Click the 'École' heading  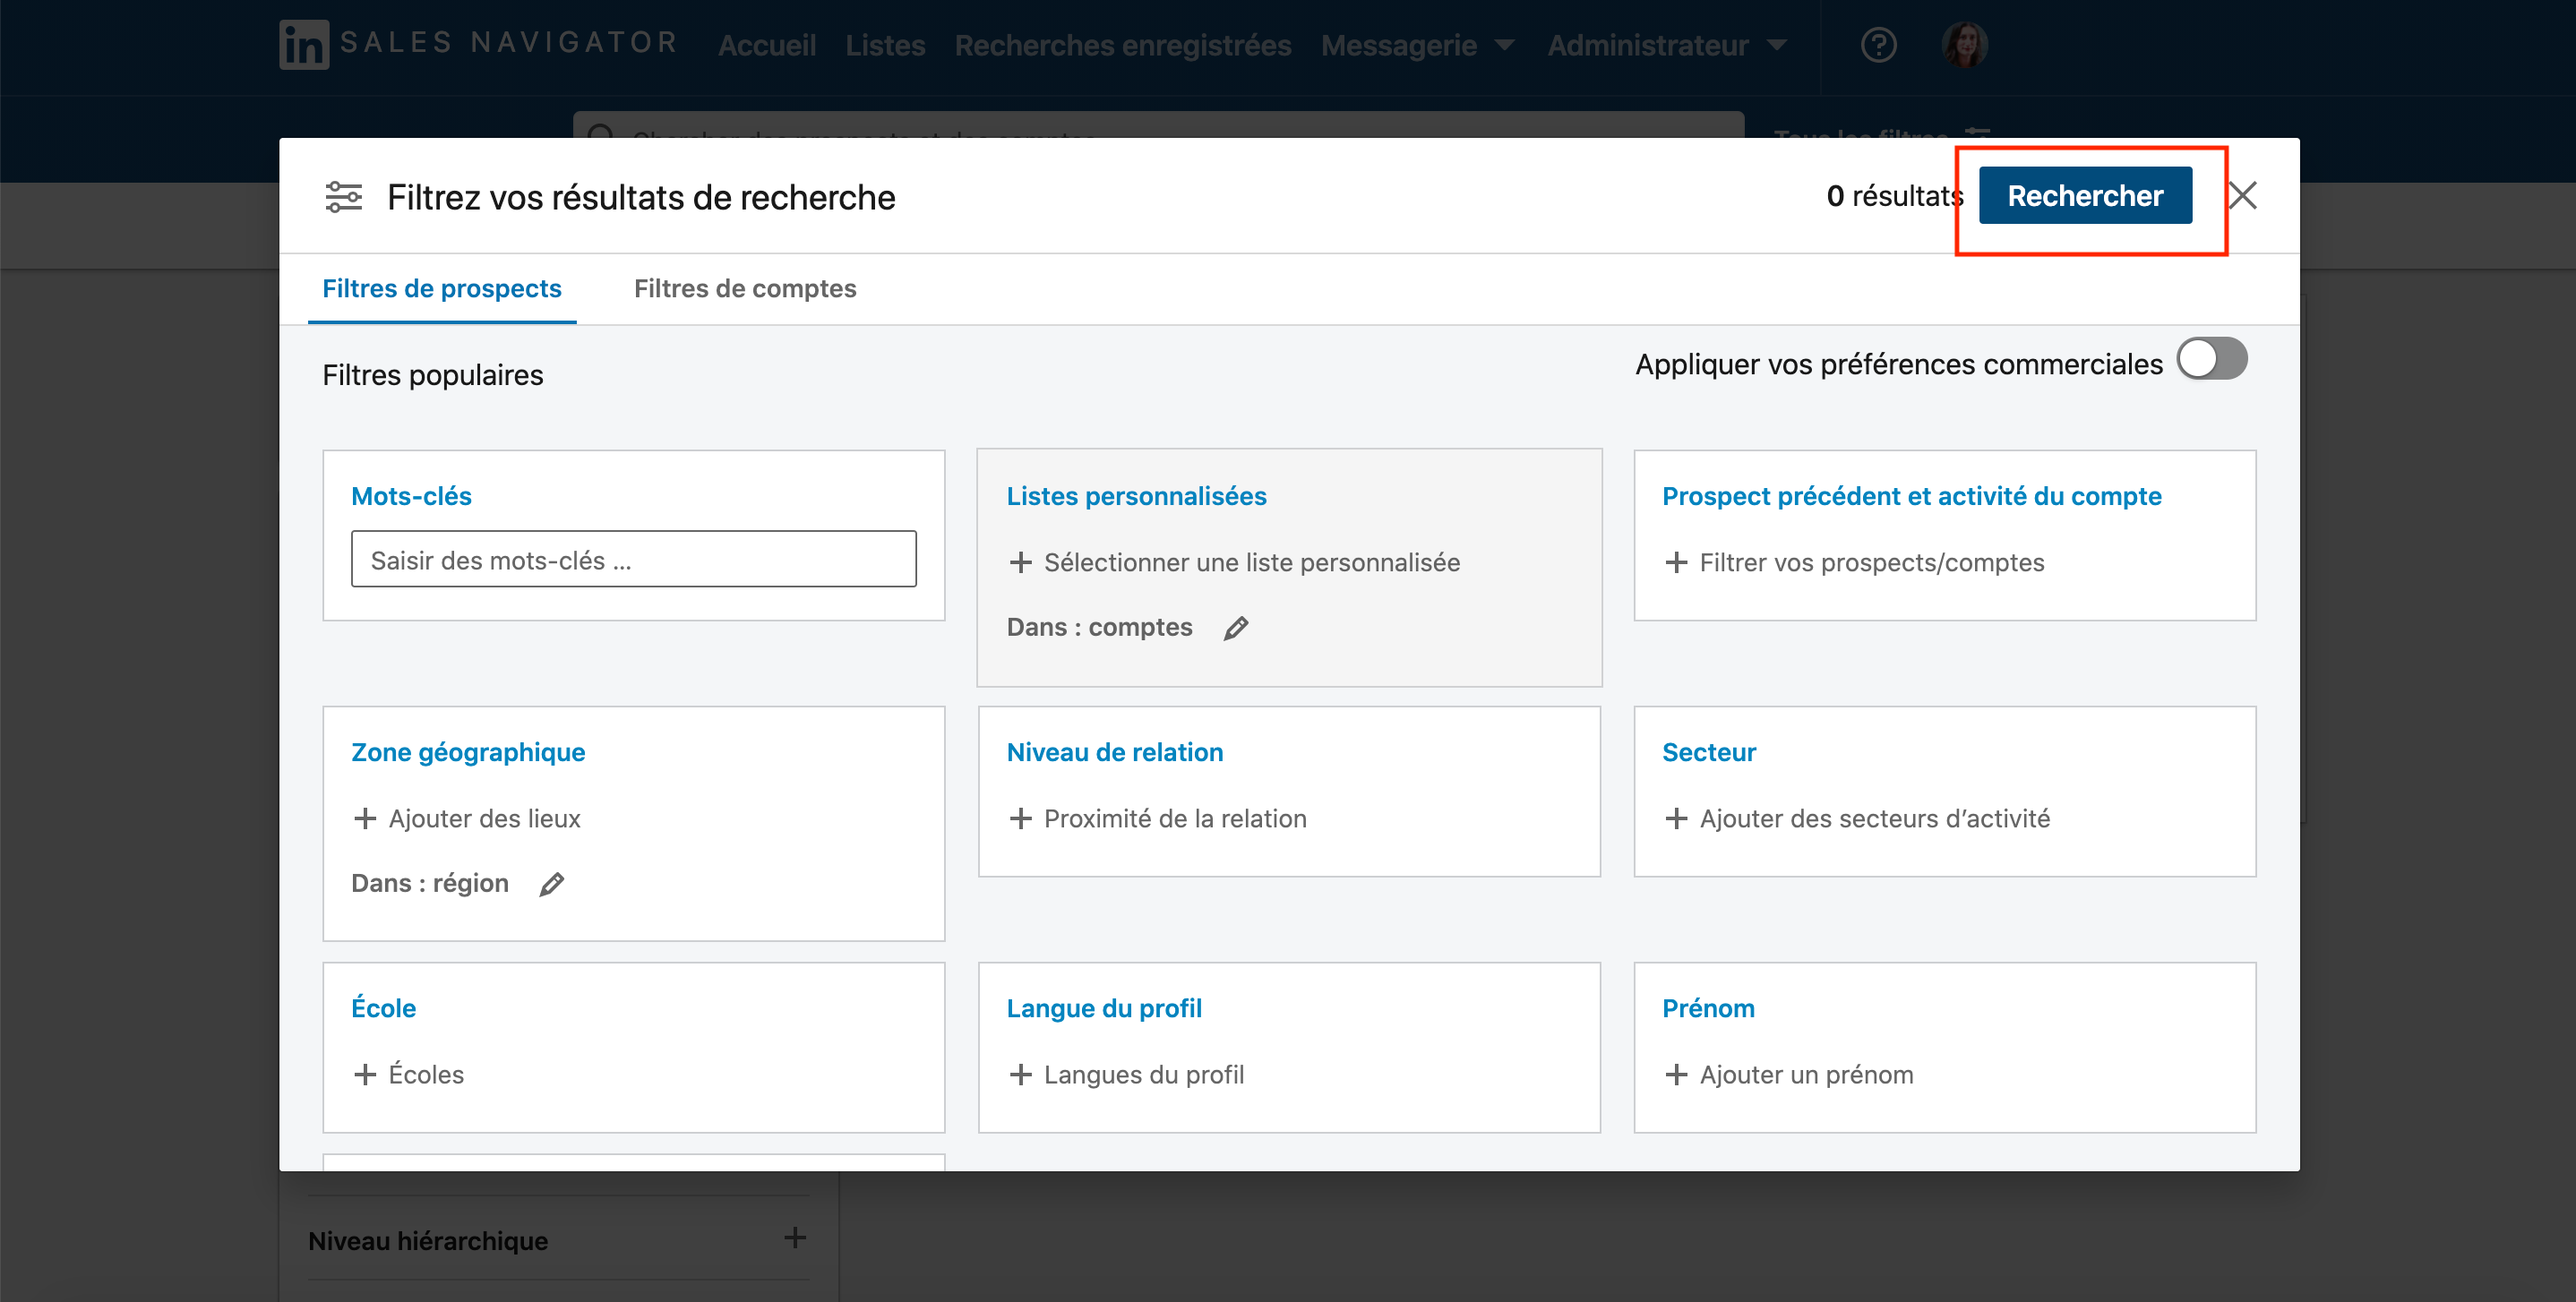tap(383, 1008)
